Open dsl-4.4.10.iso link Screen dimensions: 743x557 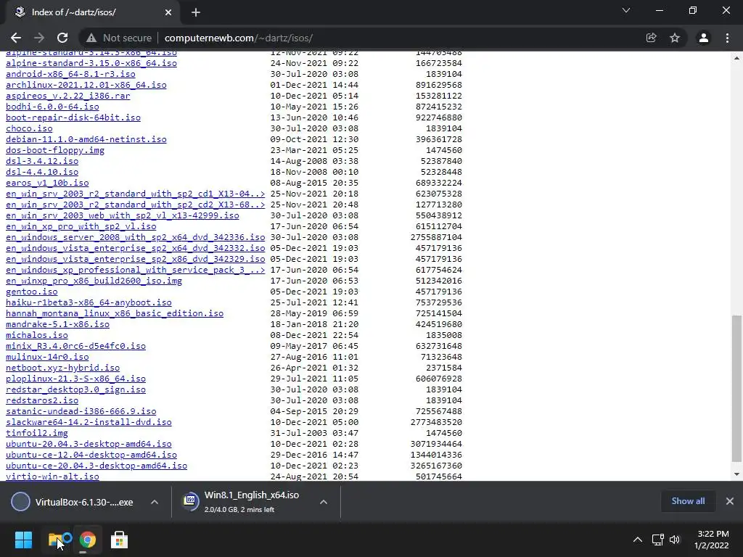(42, 172)
